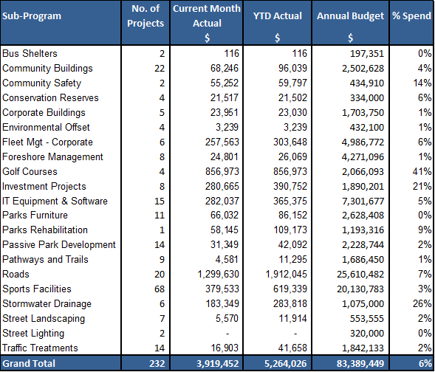The width and height of the screenshot is (435, 372).
Task: Click the Traffic Treatments row label
Action: click(x=40, y=348)
